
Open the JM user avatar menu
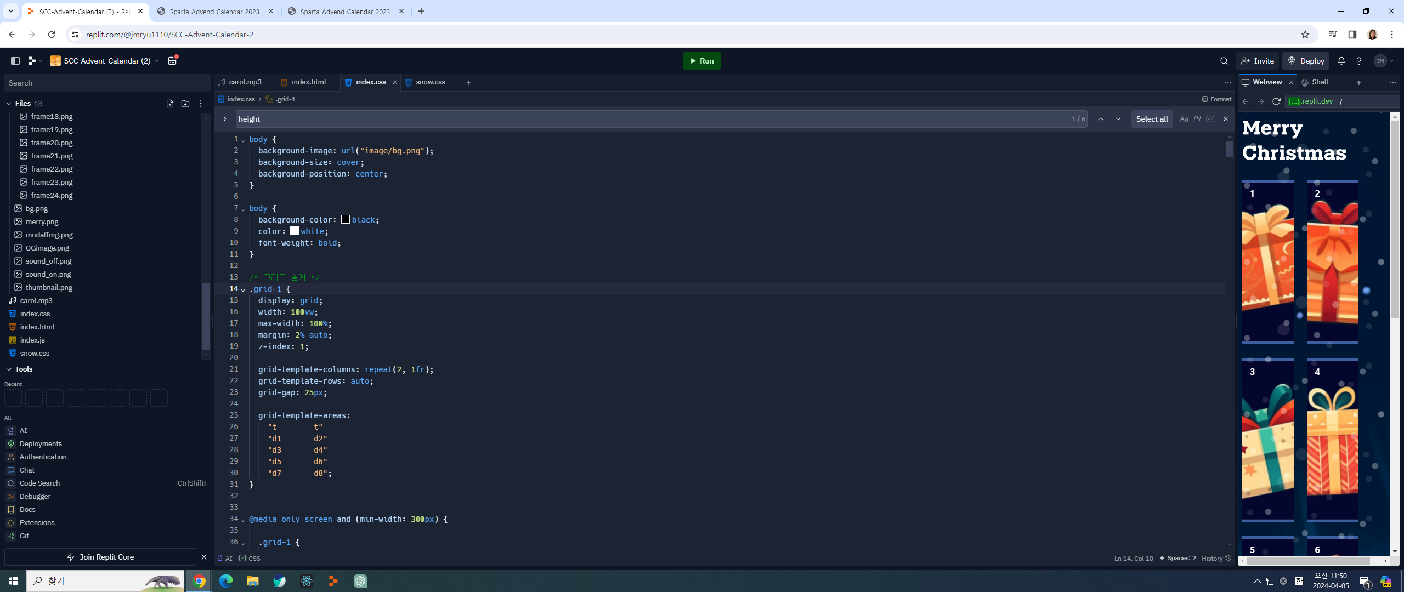pos(1383,61)
